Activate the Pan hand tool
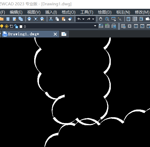 pyautogui.click(x=100, y=19)
